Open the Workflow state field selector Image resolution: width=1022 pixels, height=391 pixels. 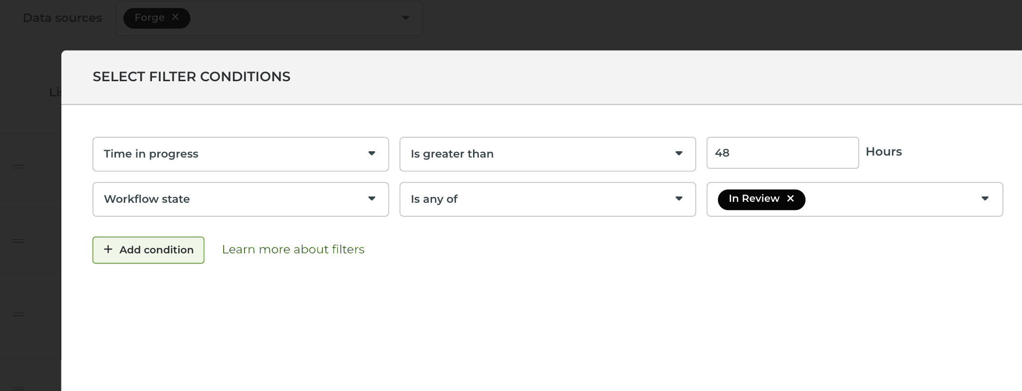point(234,199)
